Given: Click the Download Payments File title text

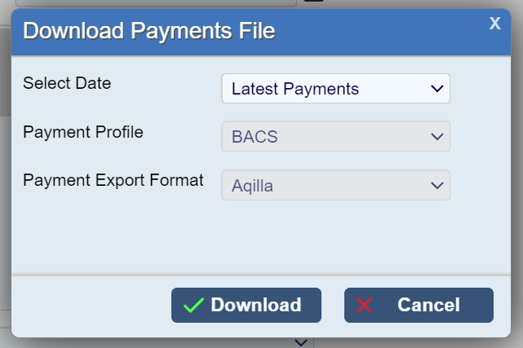Looking at the screenshot, I should (148, 32).
